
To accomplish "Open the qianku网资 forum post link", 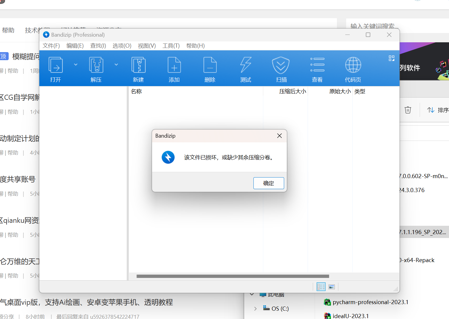I will [x=20, y=220].
